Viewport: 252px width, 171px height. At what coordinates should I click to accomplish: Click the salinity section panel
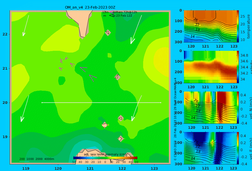click(x=210, y=67)
